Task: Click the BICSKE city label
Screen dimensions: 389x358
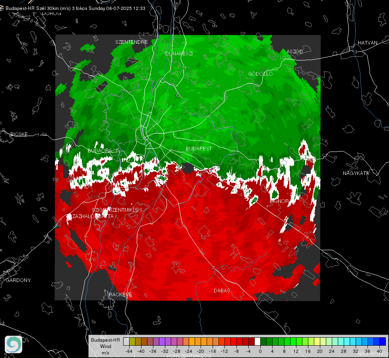Action: 19,134
